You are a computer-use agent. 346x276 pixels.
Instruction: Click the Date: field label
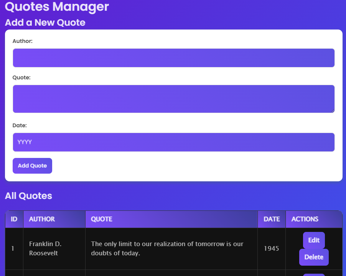[20, 125]
